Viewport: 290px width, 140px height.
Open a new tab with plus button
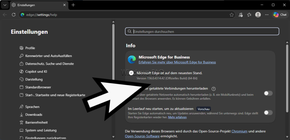pyautogui.click(x=73, y=5)
